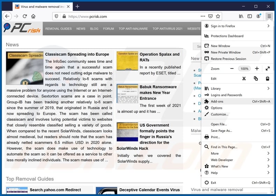The image size is (276, 196).
Task: Zoom out with the minus button
Action: tap(232, 69)
